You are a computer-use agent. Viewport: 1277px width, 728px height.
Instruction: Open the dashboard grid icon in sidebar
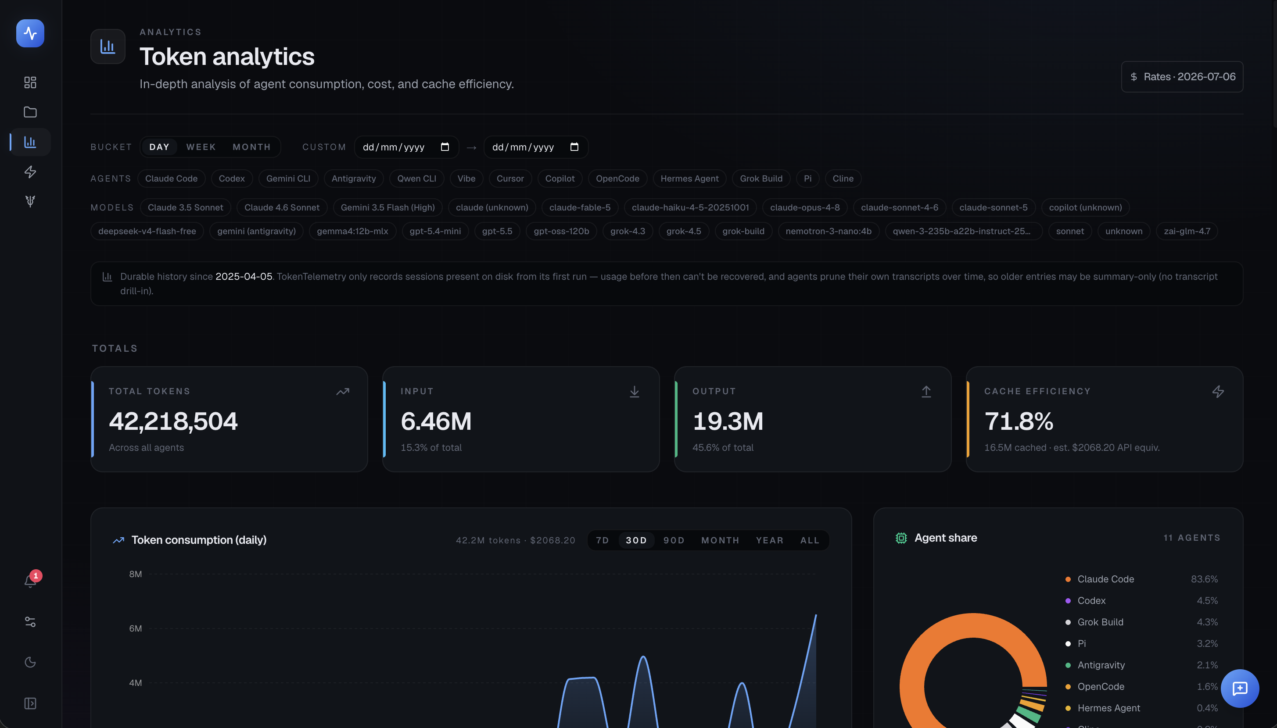[30, 82]
